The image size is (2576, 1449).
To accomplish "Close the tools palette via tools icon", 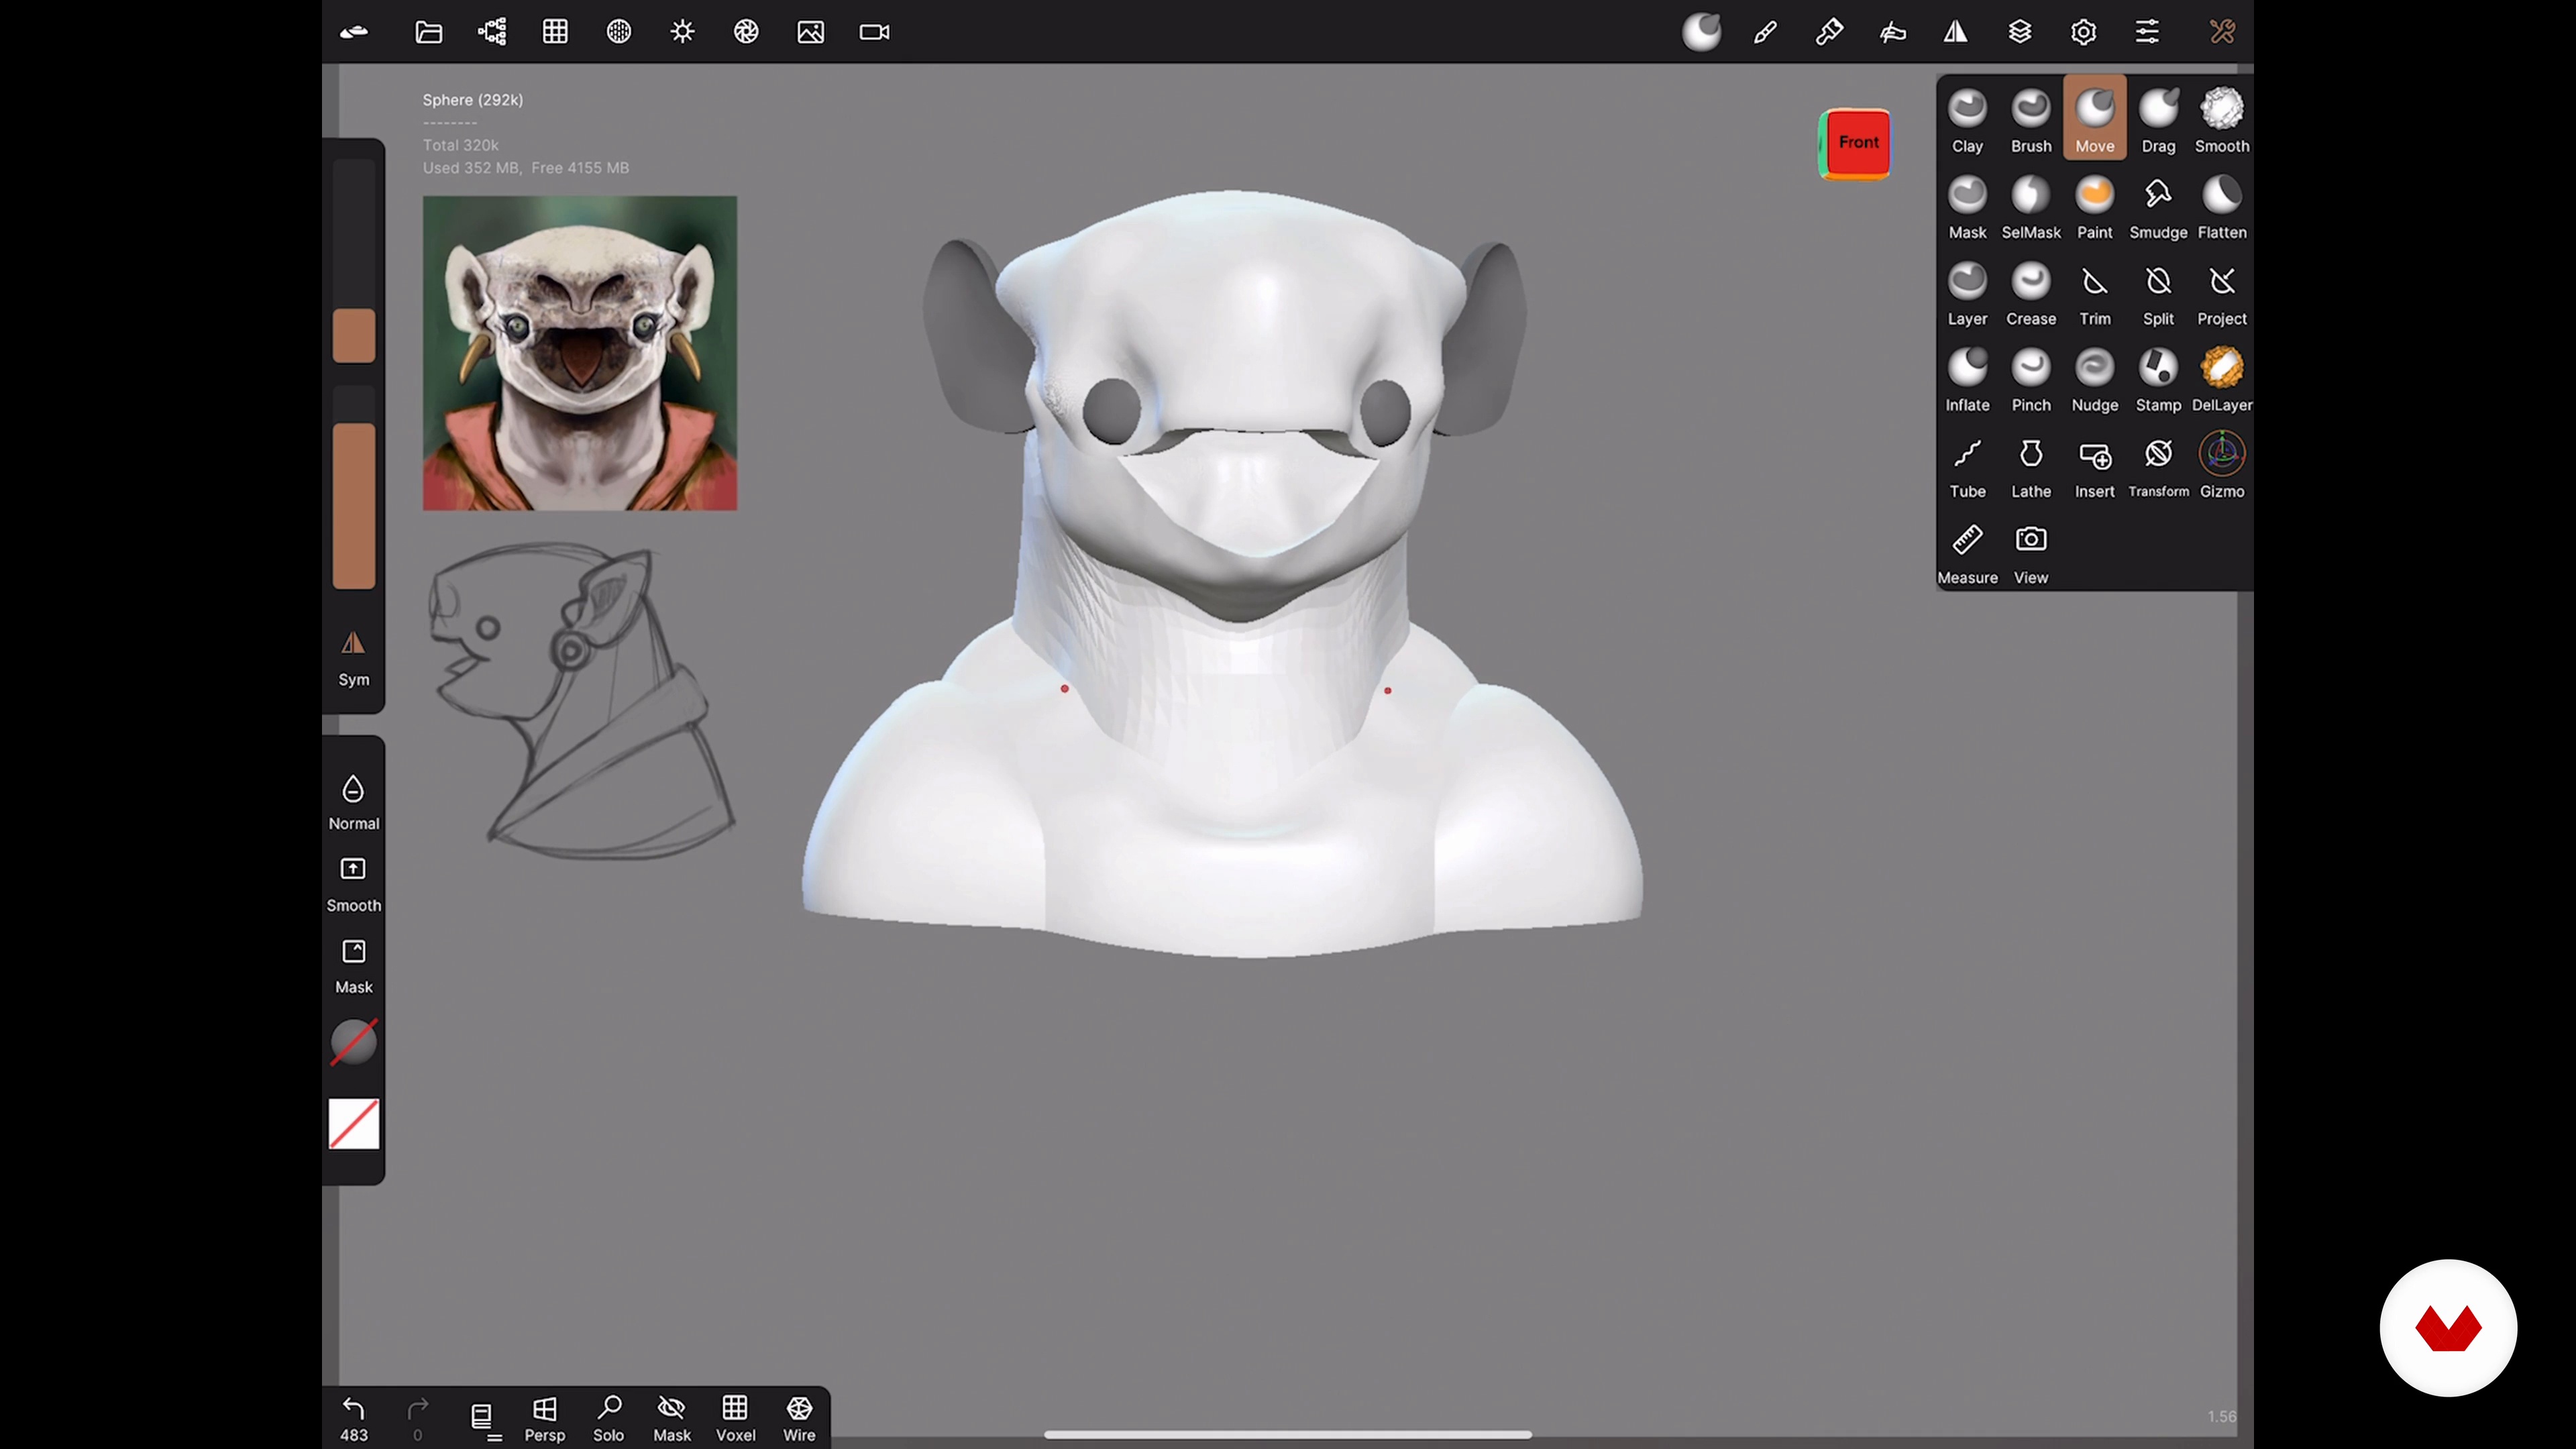I will (2222, 32).
